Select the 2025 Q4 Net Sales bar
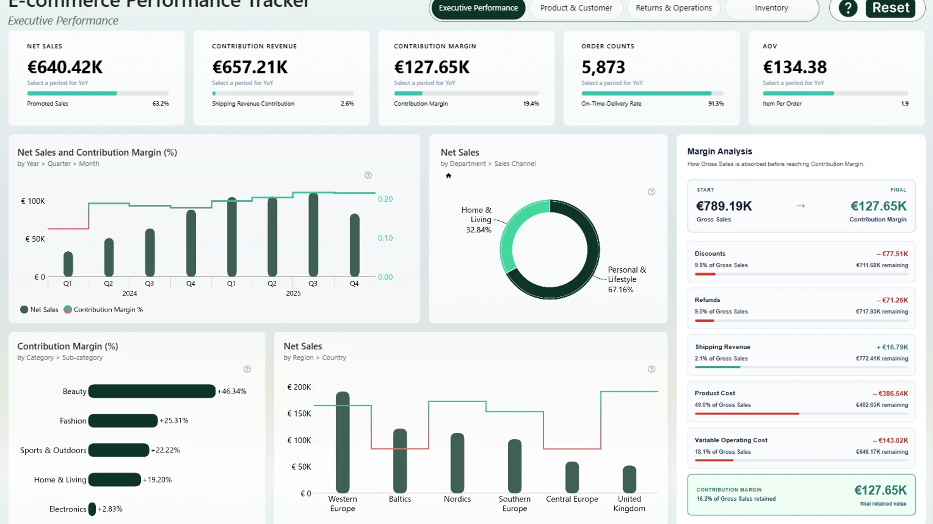The image size is (933, 524). pos(355,246)
